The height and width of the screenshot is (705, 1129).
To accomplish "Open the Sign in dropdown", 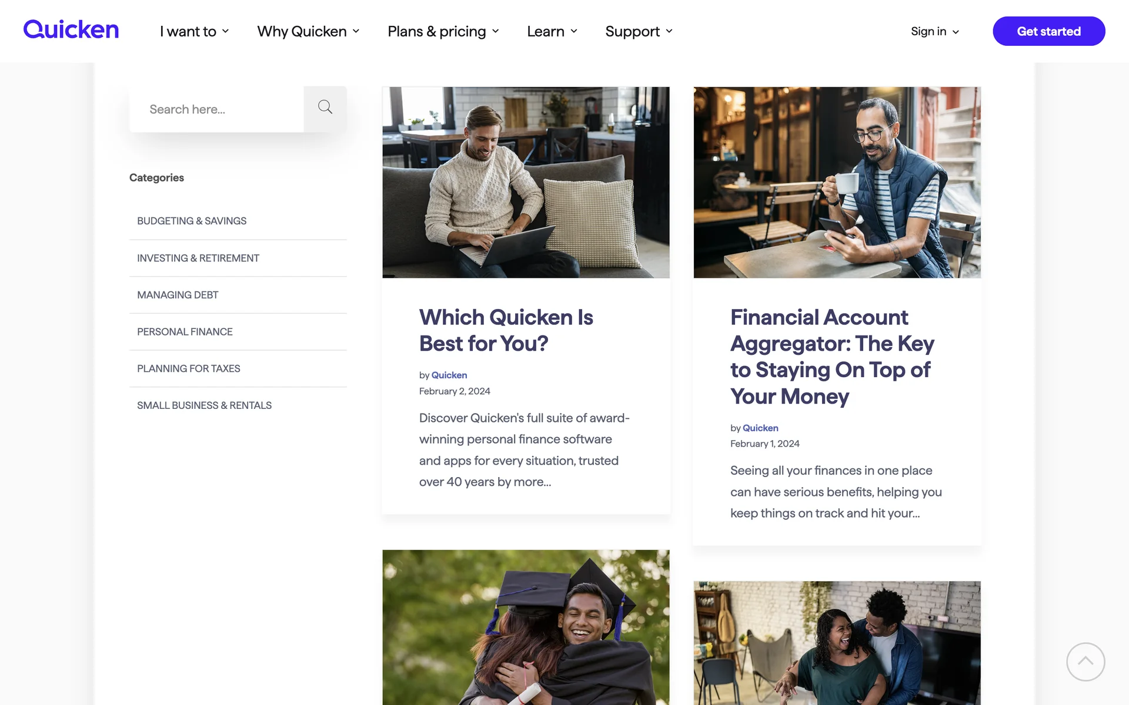I will coord(934,31).
